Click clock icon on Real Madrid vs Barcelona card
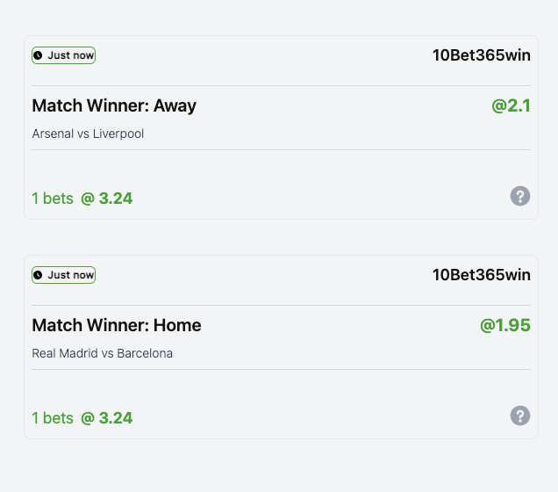The width and height of the screenshot is (558, 492). (x=38, y=275)
